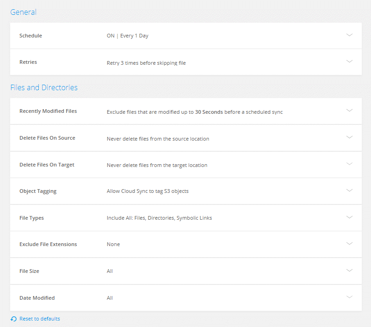Select the Schedule row label
This screenshot has height=327, width=371.
click(31, 36)
